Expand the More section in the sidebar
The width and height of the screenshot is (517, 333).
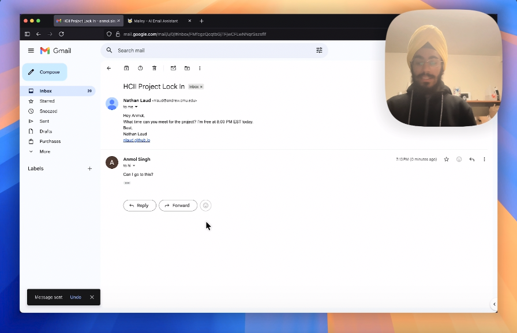pyautogui.click(x=44, y=152)
